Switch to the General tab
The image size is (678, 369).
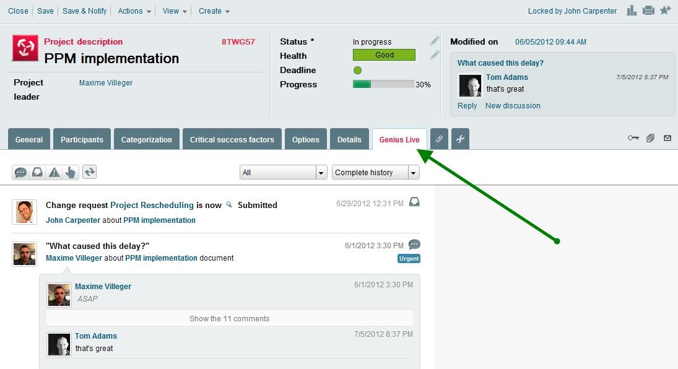pyautogui.click(x=29, y=139)
